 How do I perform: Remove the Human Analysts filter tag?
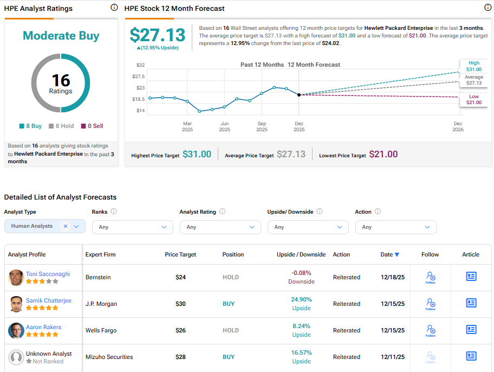pyautogui.click(x=66, y=226)
